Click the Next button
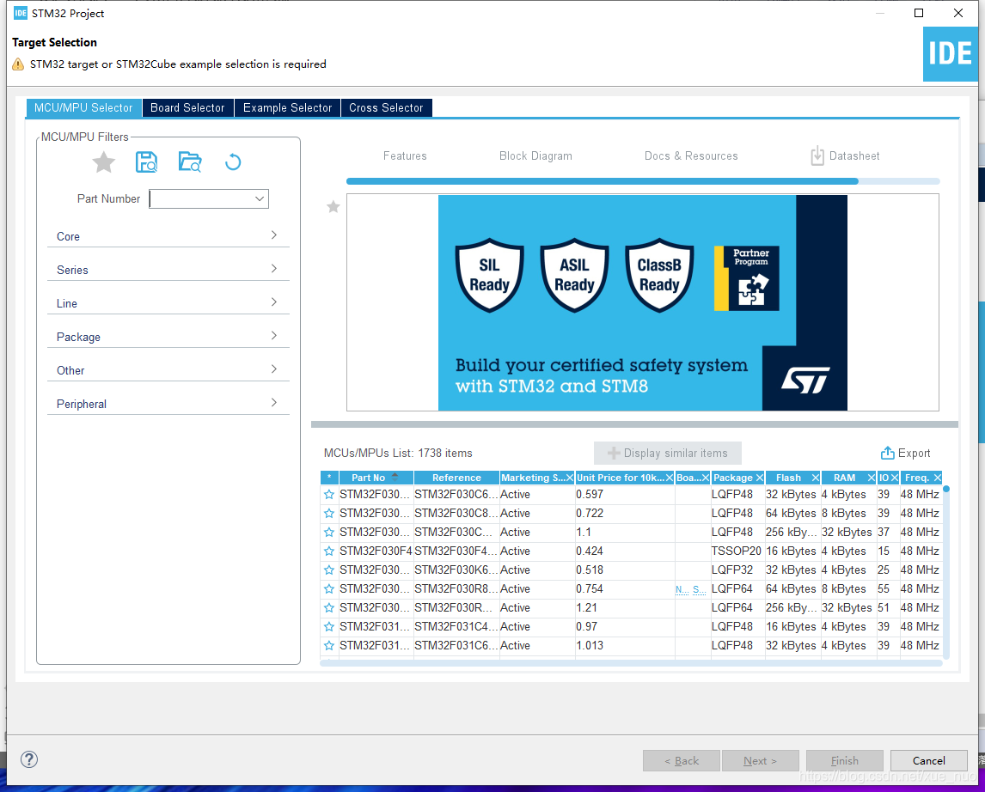The height and width of the screenshot is (792, 985). click(x=760, y=760)
